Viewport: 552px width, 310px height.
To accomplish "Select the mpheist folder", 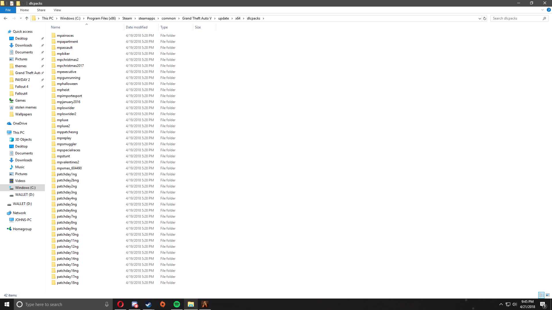I will [x=63, y=90].
